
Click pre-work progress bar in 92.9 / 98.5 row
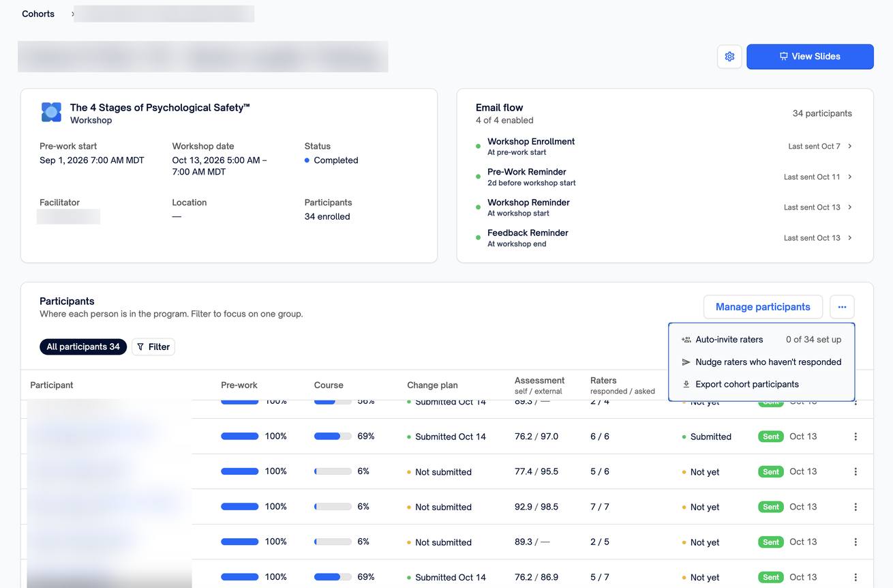pyautogui.click(x=239, y=507)
